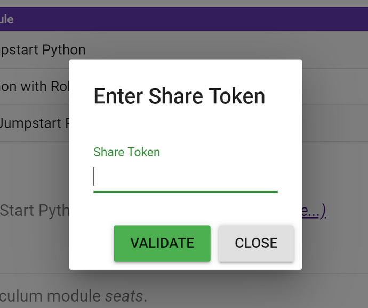Click the gray strip above the purple header

click(184, 3)
